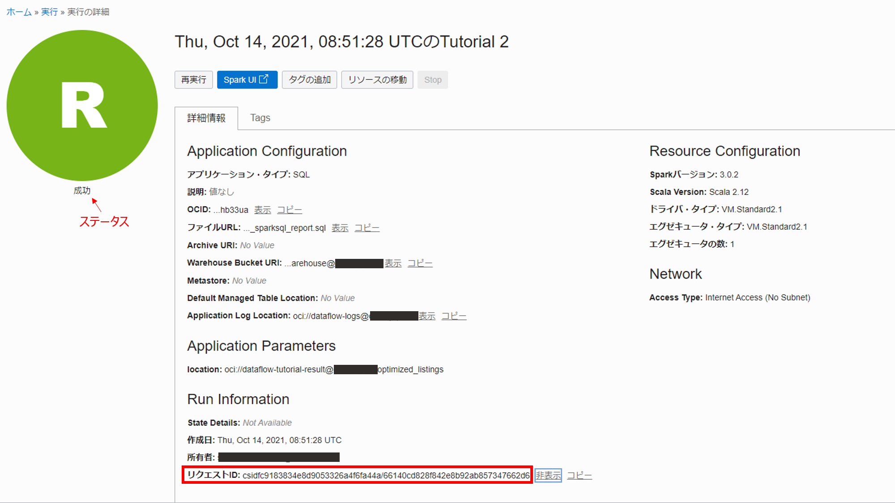Go to ホーム in the breadcrumb

(x=19, y=12)
